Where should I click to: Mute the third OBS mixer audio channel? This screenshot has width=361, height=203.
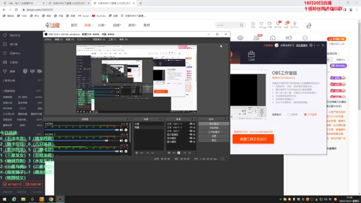(x=121, y=152)
